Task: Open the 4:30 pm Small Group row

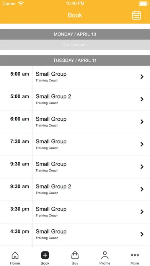Action: tap(75, 234)
